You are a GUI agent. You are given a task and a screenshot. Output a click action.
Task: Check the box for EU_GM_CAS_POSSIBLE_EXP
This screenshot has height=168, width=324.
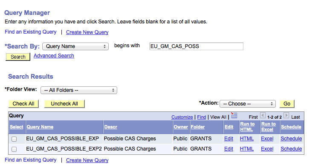(x=14, y=139)
